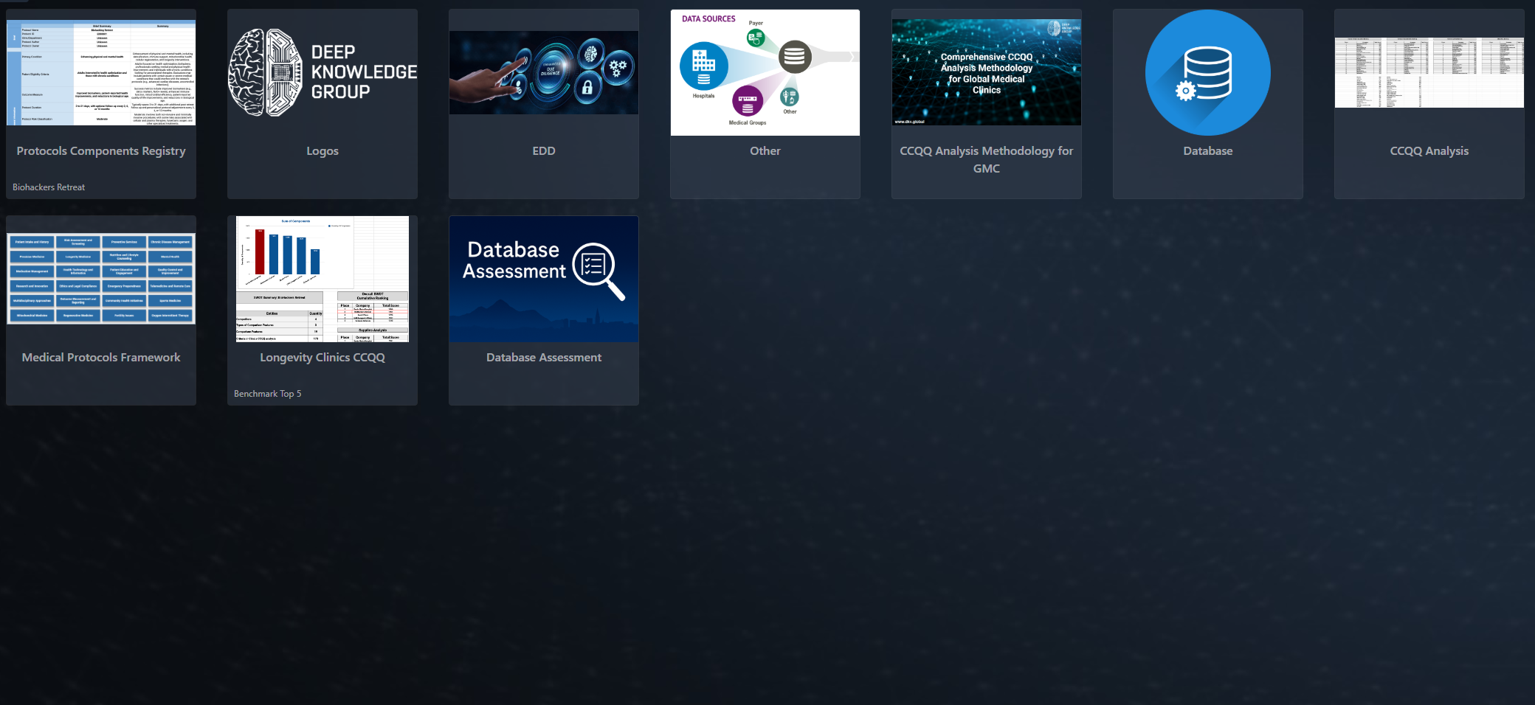Viewport: 1535px width, 705px height.
Task: Click the CCQQ Analysis Methodology for GMC title
Action: [x=986, y=159]
